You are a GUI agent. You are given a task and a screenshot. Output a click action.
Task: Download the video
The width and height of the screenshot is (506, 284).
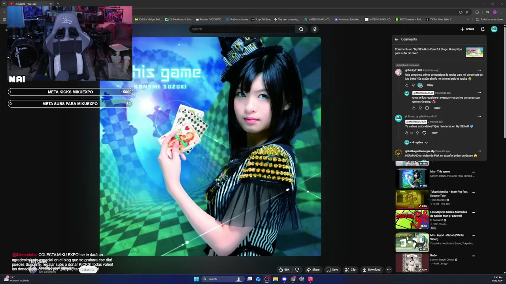pyautogui.click(x=372, y=270)
